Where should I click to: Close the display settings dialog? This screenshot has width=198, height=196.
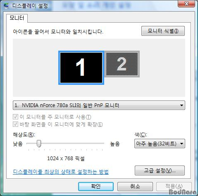pyautogui.click(x=186, y=4)
